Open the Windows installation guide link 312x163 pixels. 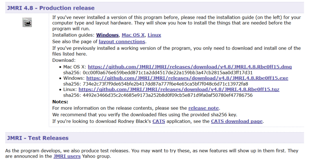[x=107, y=35]
